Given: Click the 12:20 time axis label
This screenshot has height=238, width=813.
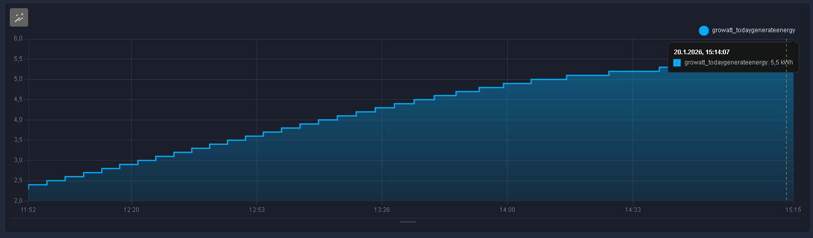Looking at the screenshot, I should (131, 210).
